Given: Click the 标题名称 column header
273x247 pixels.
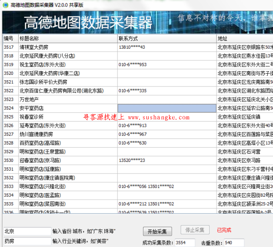Looking at the screenshot, I should tap(68, 39).
